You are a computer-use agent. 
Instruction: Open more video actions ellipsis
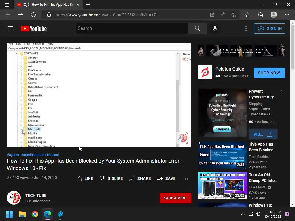point(186,179)
